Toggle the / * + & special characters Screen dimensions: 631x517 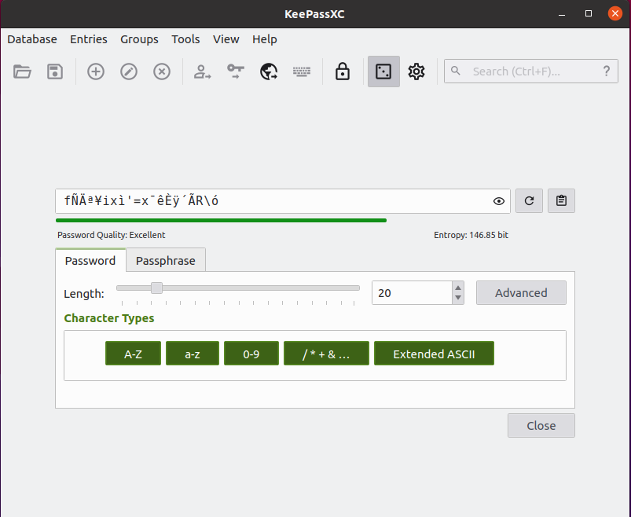click(326, 354)
